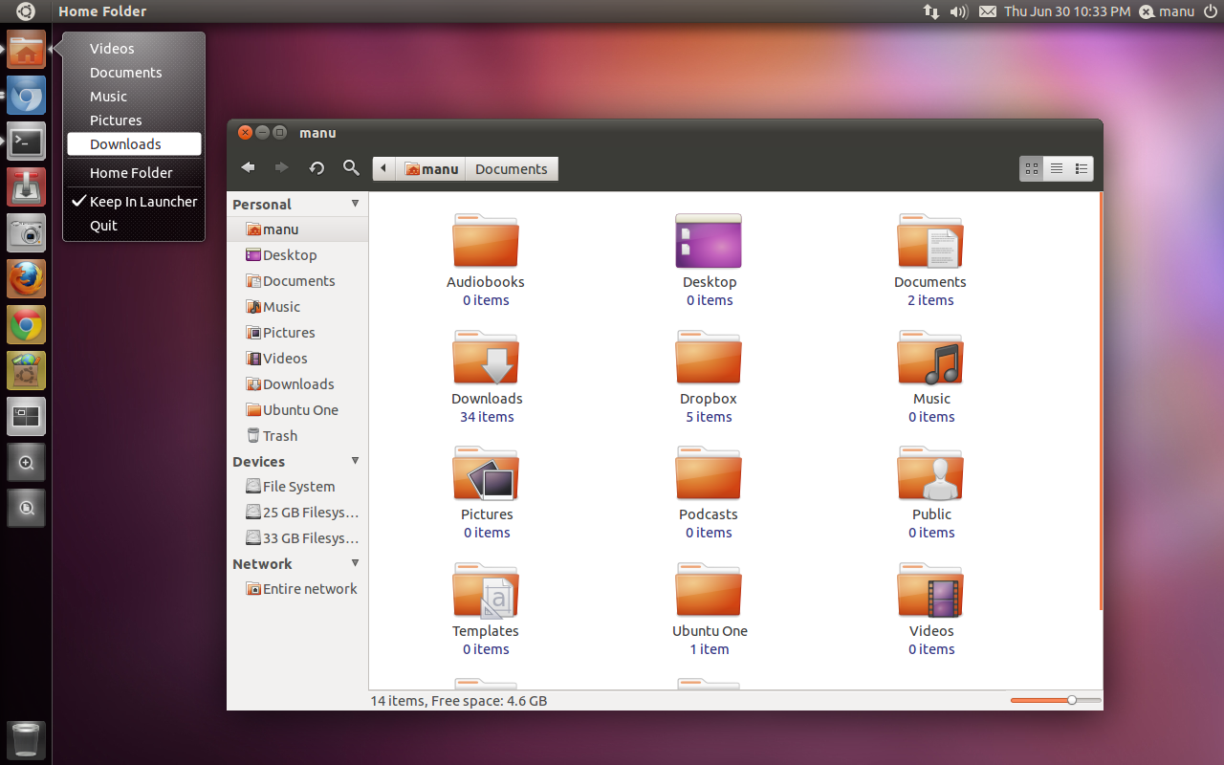Collapse the Network section in the sidebar
This screenshot has width=1224, height=765.
coord(355,563)
